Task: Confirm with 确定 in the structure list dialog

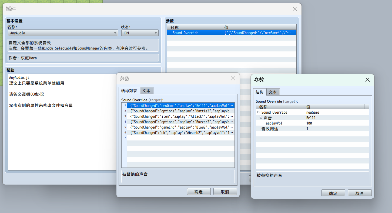Action: (x=199, y=192)
